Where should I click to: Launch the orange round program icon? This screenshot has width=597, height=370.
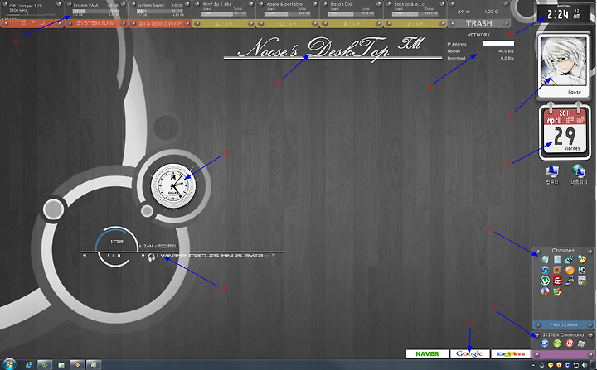click(570, 270)
